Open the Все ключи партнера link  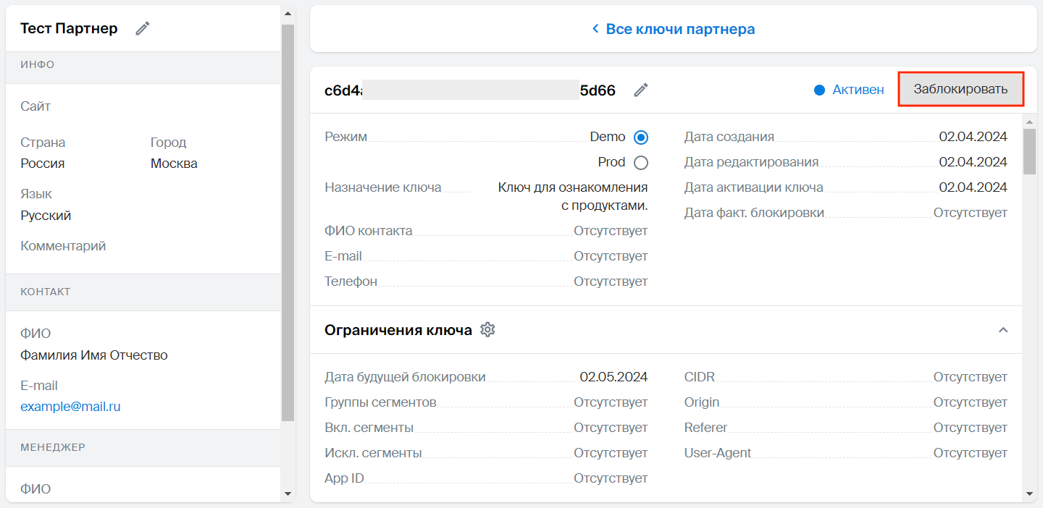[680, 29]
